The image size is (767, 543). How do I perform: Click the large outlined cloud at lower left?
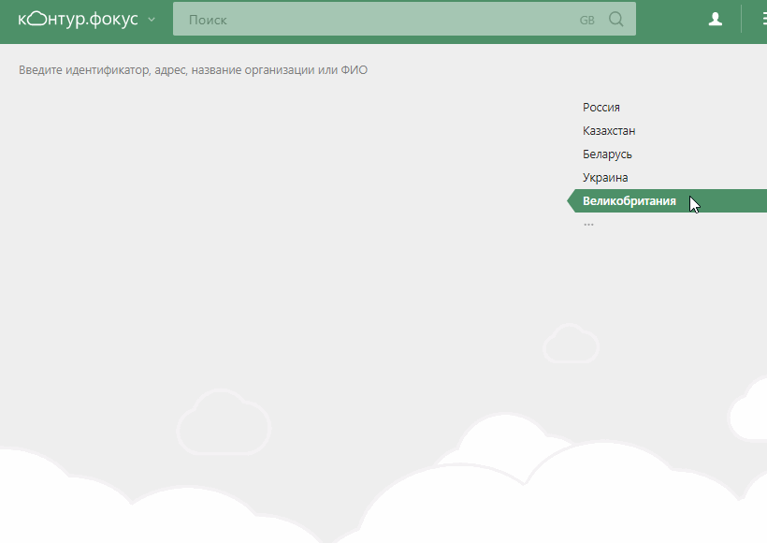224,421
